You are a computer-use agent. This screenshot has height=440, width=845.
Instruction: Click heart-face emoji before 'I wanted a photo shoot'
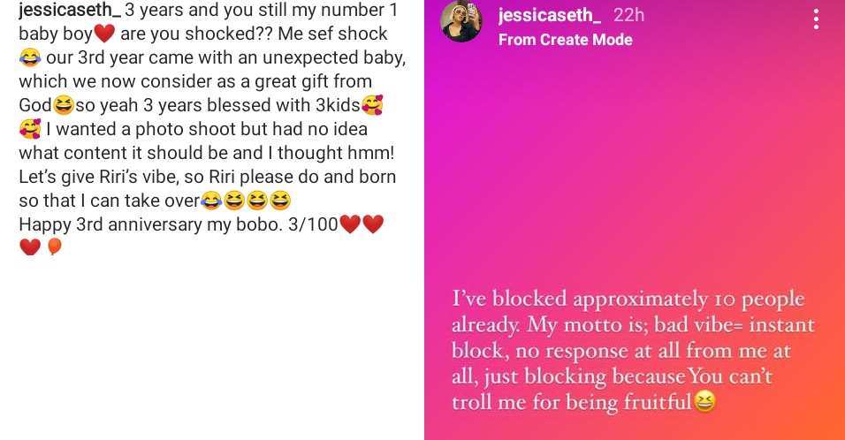point(30,130)
